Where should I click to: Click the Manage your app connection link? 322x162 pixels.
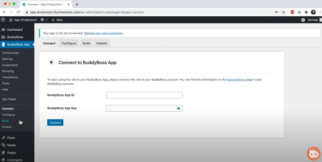[x=104, y=33]
